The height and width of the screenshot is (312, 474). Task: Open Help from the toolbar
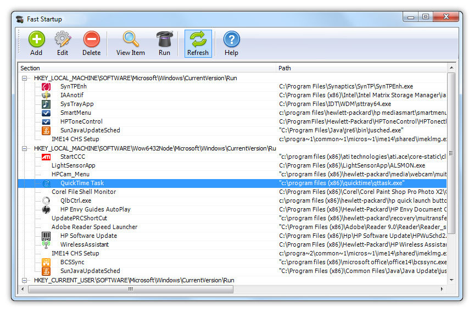point(231,40)
